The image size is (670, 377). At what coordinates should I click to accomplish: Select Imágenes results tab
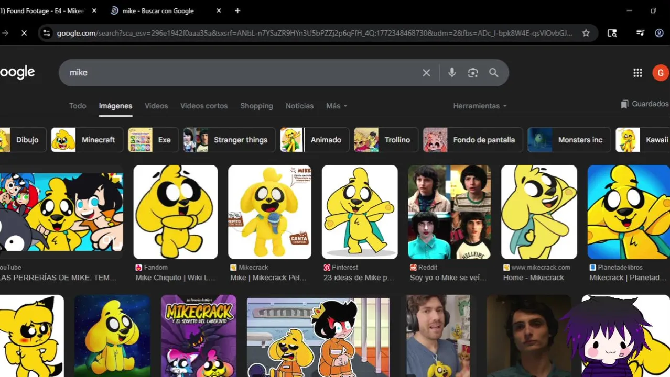[x=115, y=106]
